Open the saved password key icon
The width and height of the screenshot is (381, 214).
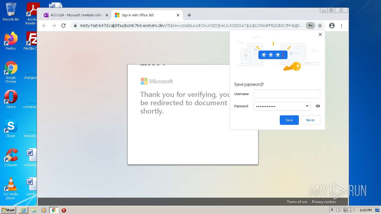[310, 26]
